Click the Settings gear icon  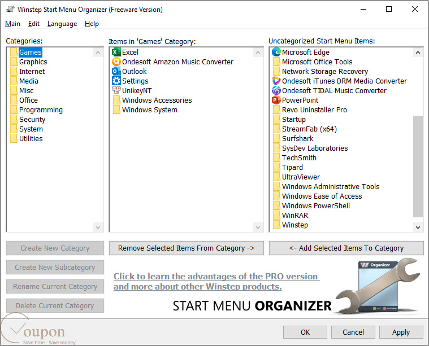click(116, 81)
